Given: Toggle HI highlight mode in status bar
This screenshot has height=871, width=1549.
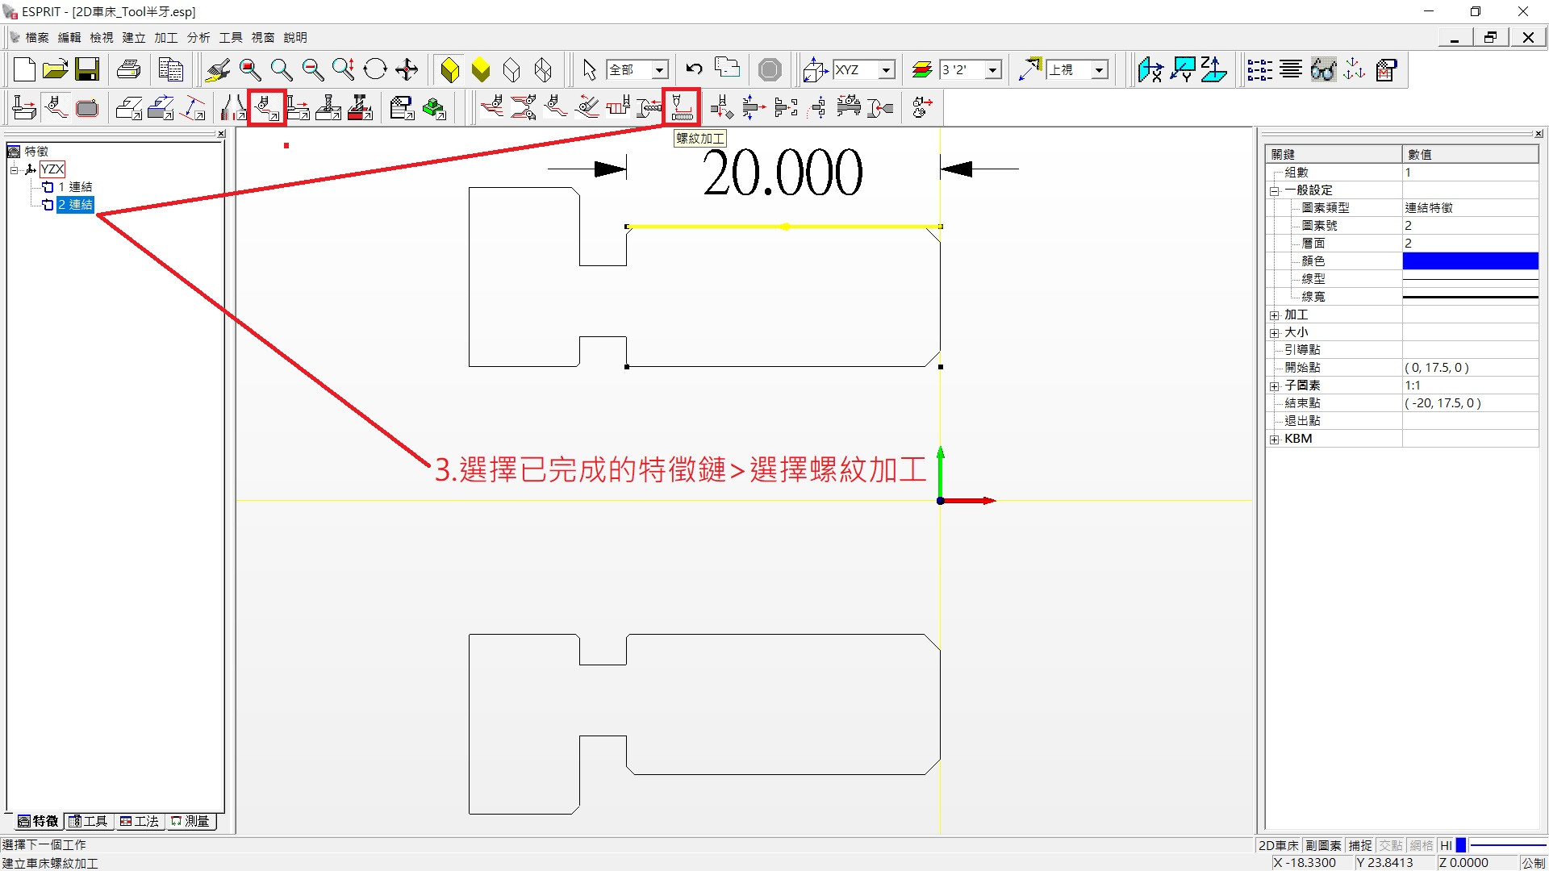Looking at the screenshot, I should [1446, 845].
